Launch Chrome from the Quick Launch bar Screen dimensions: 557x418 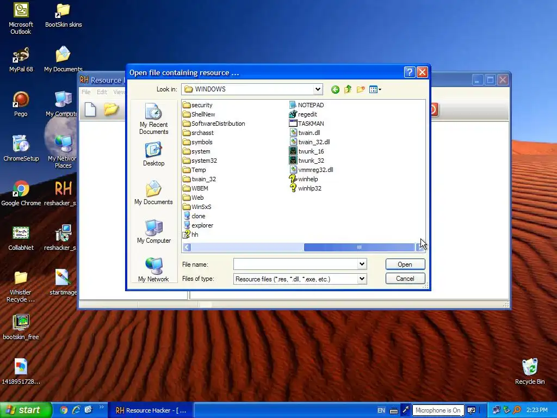pos(64,410)
